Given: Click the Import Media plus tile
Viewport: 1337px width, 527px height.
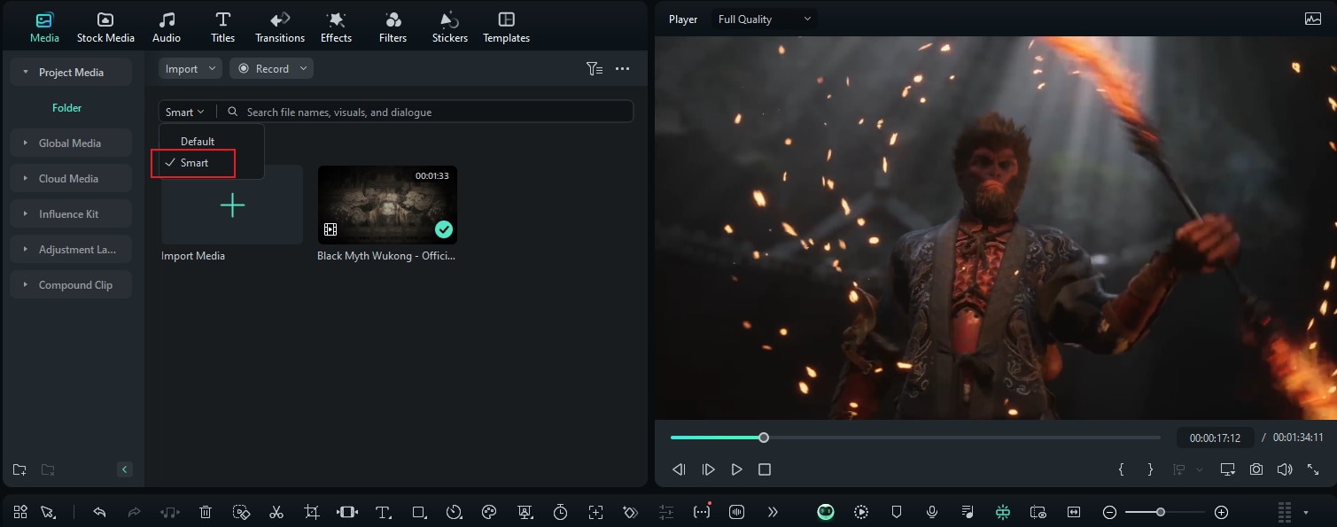Looking at the screenshot, I should coord(232,205).
